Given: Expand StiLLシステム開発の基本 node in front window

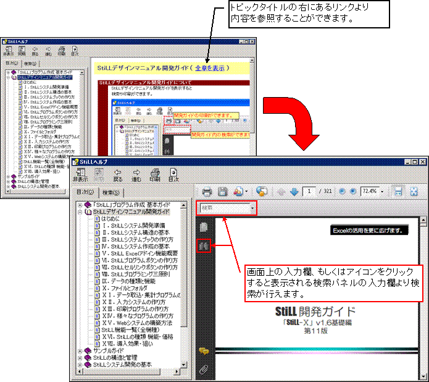Looking at the screenshot, I should (x=80, y=365).
